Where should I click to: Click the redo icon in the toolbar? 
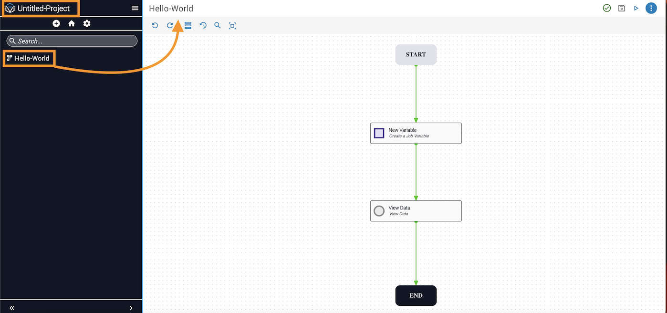click(170, 25)
